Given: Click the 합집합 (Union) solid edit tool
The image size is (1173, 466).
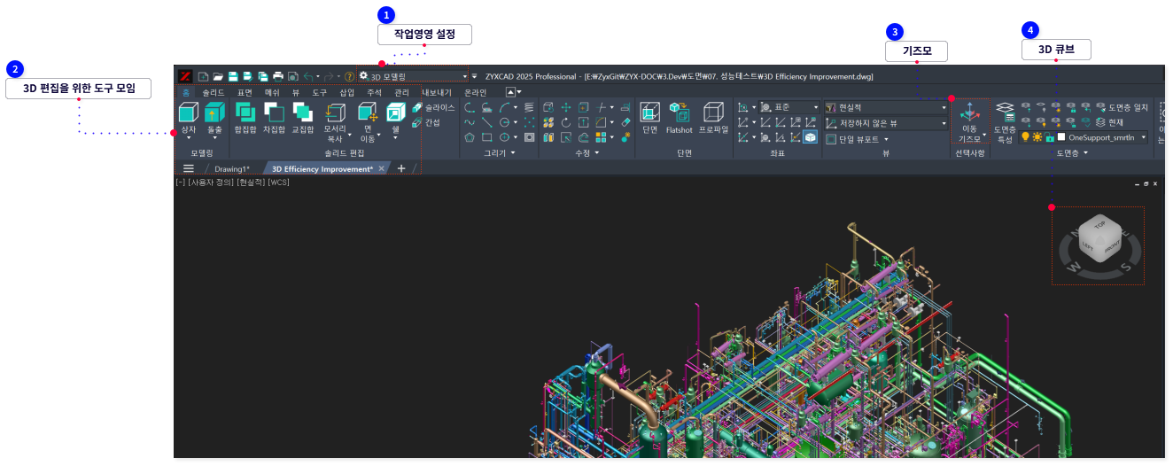Looking at the screenshot, I should pos(245,118).
